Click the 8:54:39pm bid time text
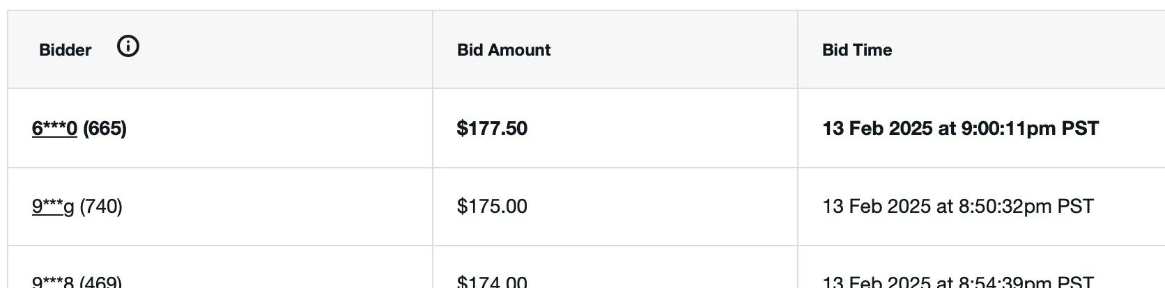This screenshot has height=288, width=1165. click(x=1005, y=282)
